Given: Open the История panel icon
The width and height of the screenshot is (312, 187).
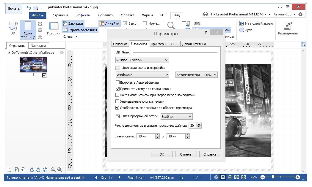Looking at the screenshot, I should click(54, 28).
